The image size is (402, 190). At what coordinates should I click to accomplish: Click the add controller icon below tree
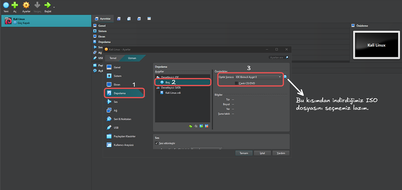pos(191,126)
